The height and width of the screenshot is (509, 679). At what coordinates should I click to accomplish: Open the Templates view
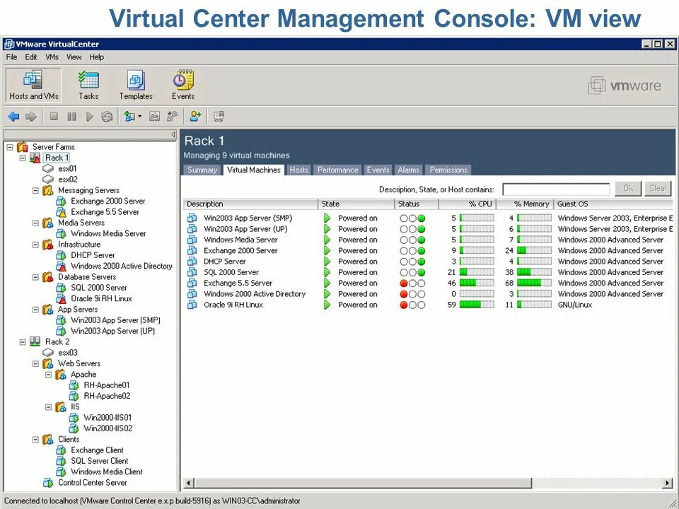[136, 86]
